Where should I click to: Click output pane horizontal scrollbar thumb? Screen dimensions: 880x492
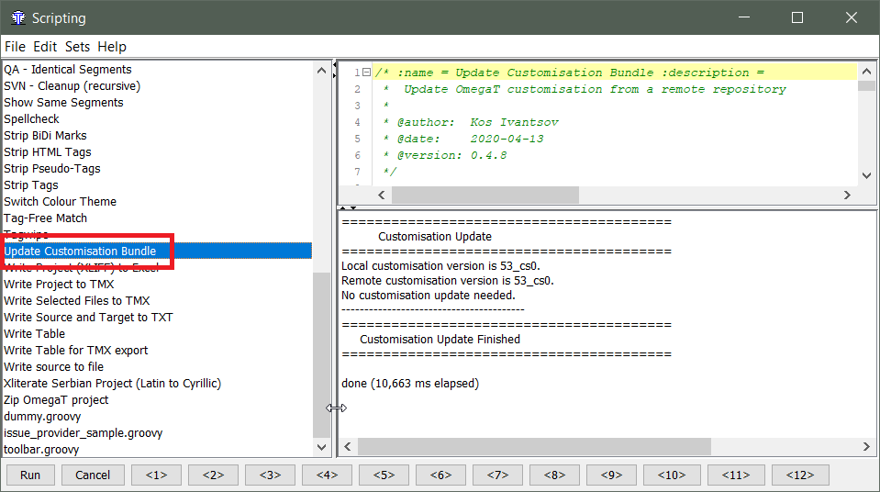click(x=535, y=446)
